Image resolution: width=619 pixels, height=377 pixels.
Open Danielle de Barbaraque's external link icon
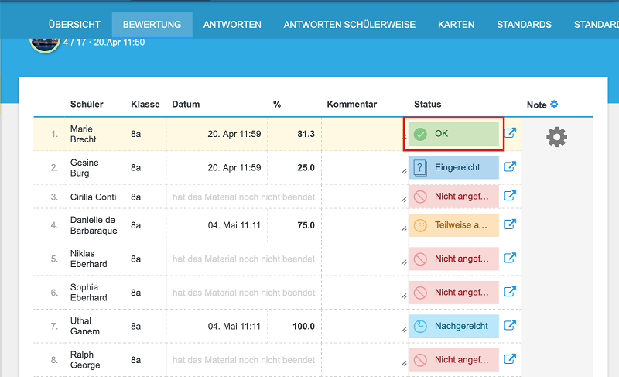[510, 224]
